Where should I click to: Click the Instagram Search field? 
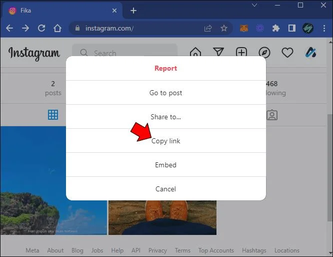124,50
